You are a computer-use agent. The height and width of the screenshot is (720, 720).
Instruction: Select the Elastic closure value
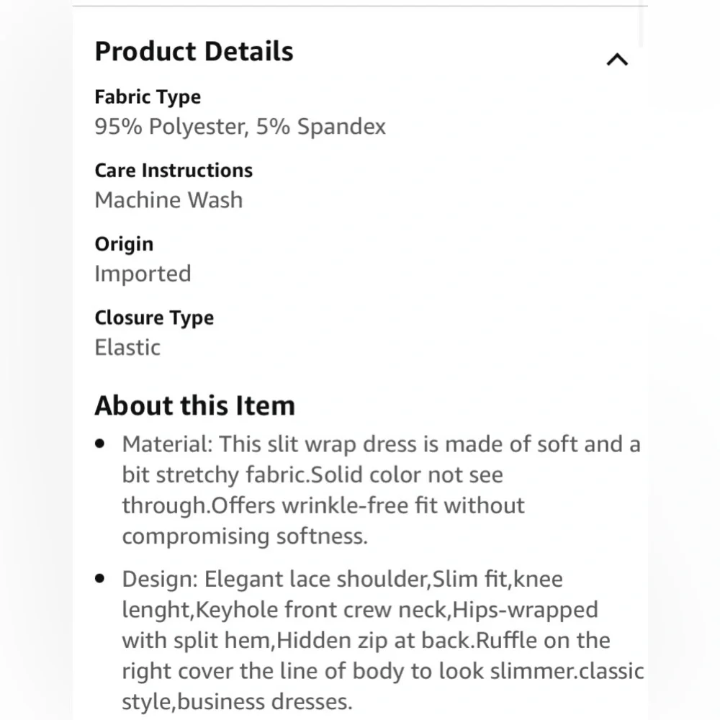(x=127, y=347)
